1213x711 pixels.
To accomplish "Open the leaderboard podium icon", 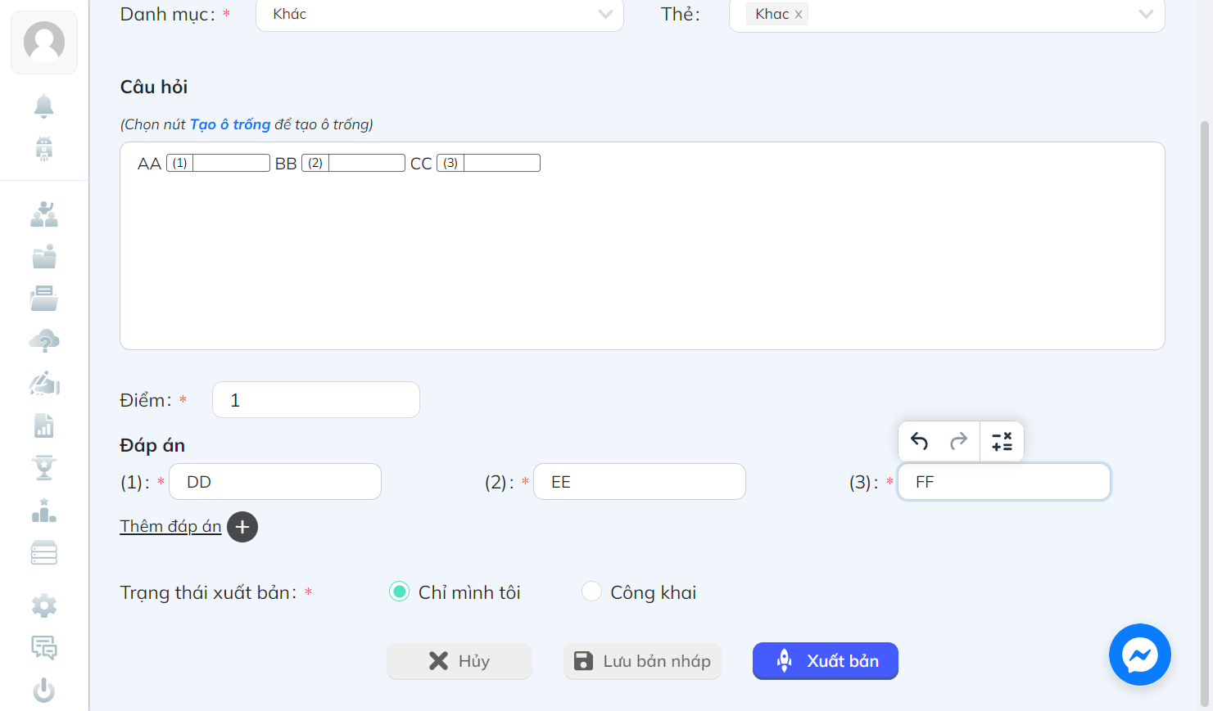I will 44,511.
